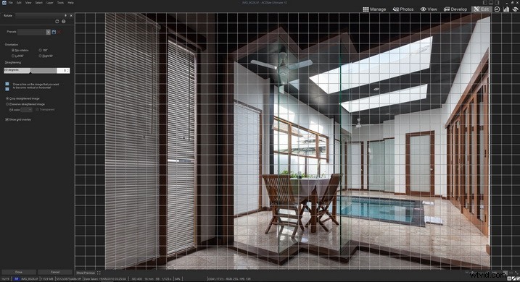Click the full screen toggle icon
Viewport: 520px width, 282px height.
pyautogui.click(x=99, y=273)
